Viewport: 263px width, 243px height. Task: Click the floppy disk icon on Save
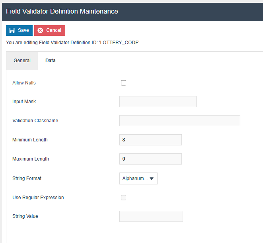pyautogui.click(x=12, y=30)
